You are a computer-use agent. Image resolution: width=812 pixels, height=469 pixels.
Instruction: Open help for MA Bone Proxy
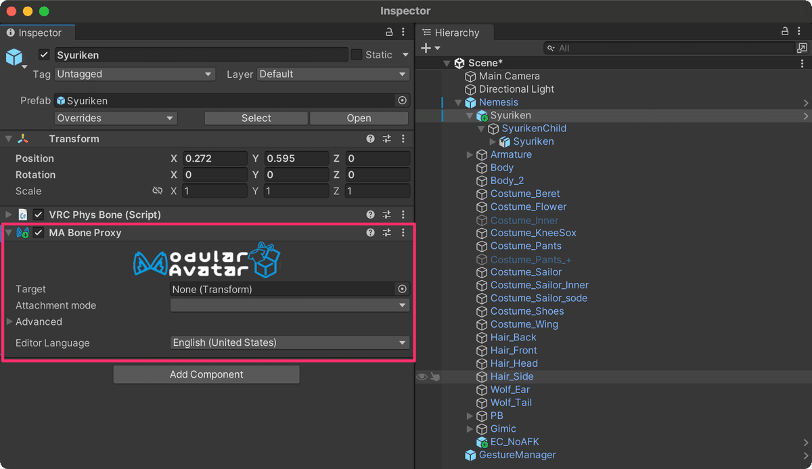pos(371,232)
